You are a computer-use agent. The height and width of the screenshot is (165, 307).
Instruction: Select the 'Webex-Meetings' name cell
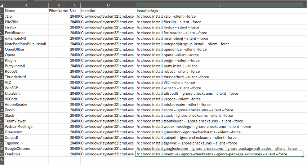[26, 126]
